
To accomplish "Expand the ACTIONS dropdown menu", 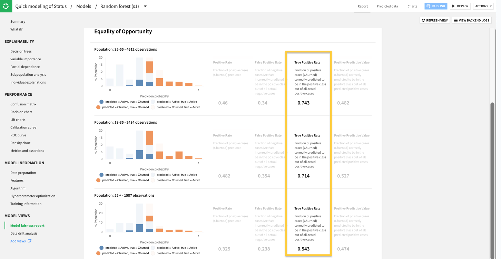I will pyautogui.click(x=483, y=6).
